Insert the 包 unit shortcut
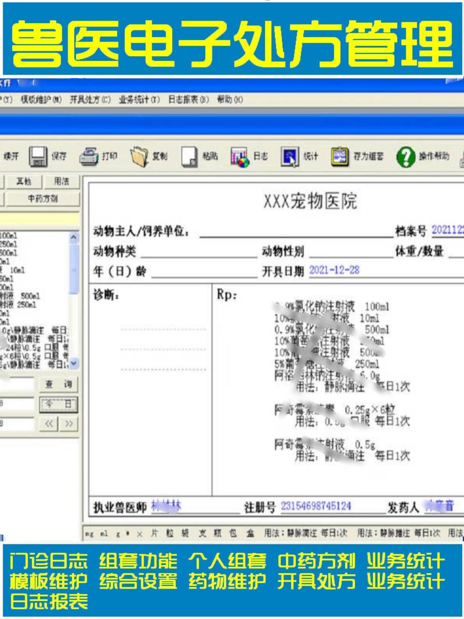Screen dimensions: 464x619 (233, 534)
